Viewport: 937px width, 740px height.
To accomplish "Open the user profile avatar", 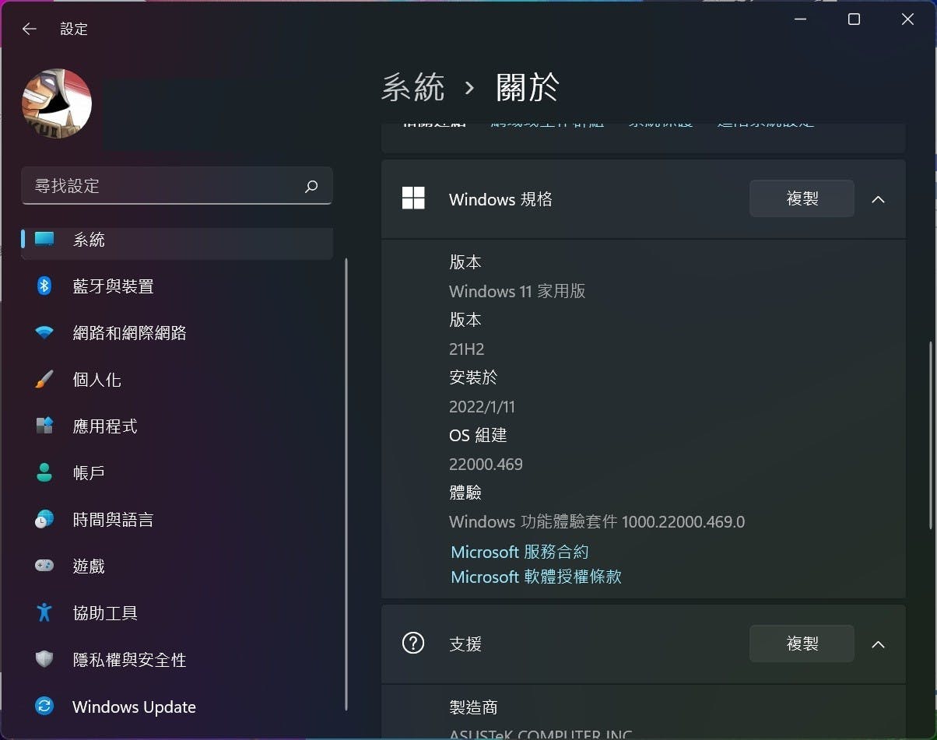I will tap(57, 103).
